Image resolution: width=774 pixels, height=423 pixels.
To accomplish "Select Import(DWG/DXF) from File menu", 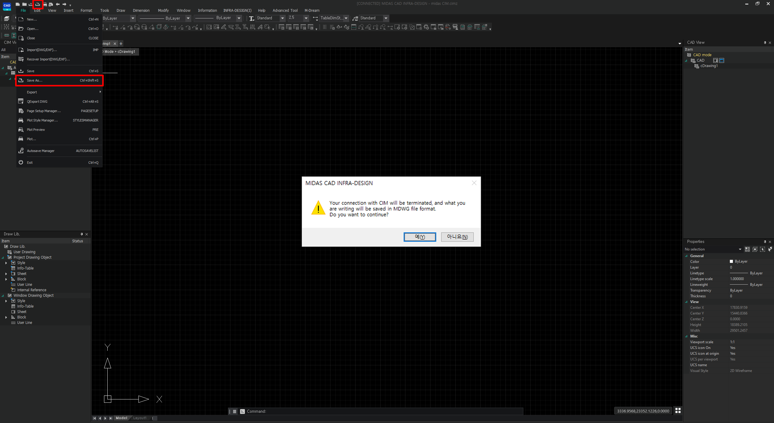I will [x=59, y=50].
